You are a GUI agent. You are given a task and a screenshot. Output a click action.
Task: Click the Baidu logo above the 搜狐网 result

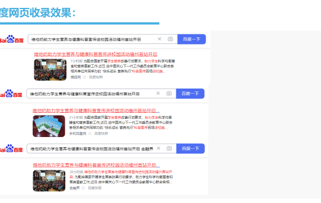12,39
